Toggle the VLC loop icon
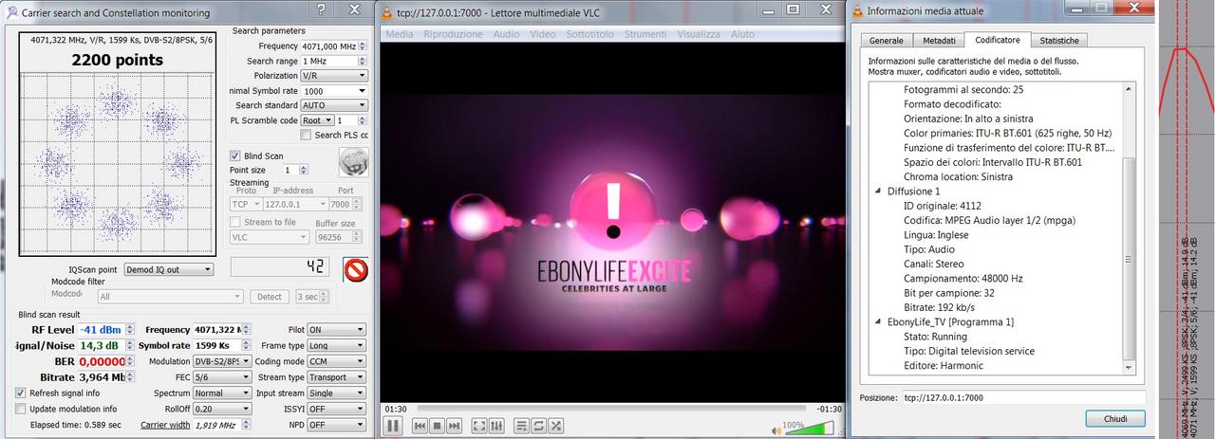1215x439 pixels. click(x=539, y=427)
